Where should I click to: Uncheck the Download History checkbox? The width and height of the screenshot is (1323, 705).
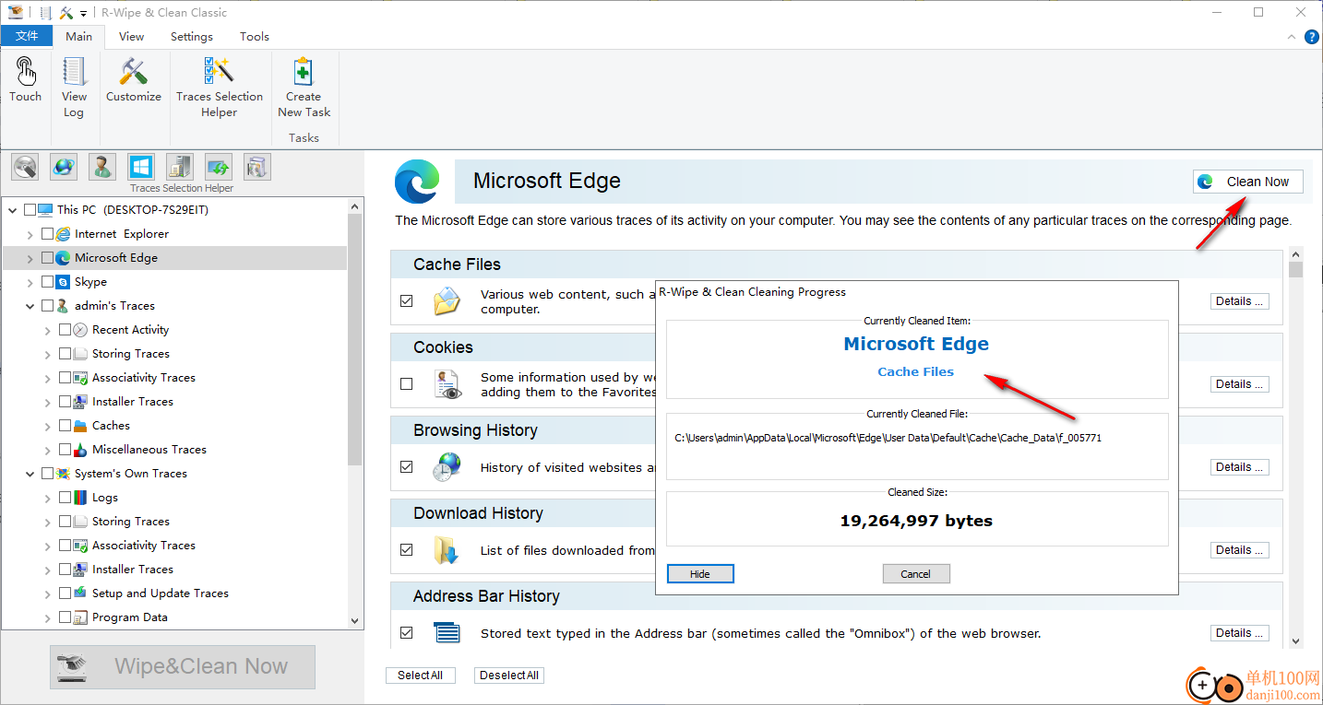(406, 549)
